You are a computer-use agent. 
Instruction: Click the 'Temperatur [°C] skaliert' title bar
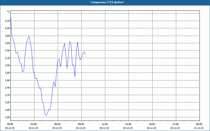point(105,2)
